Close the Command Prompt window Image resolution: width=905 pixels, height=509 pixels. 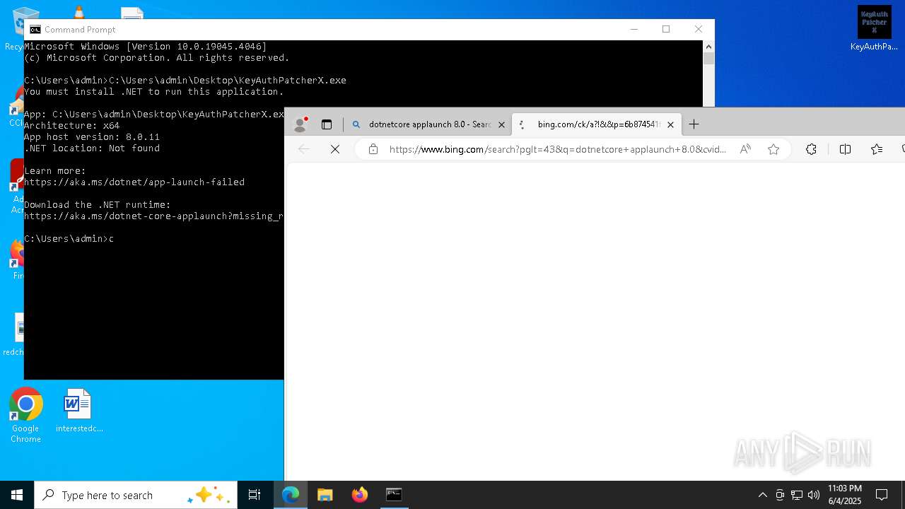(699, 29)
